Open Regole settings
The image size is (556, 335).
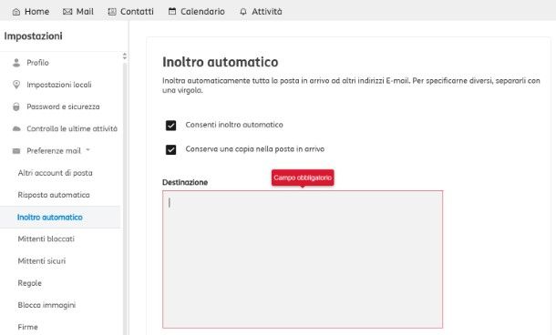tap(30, 283)
